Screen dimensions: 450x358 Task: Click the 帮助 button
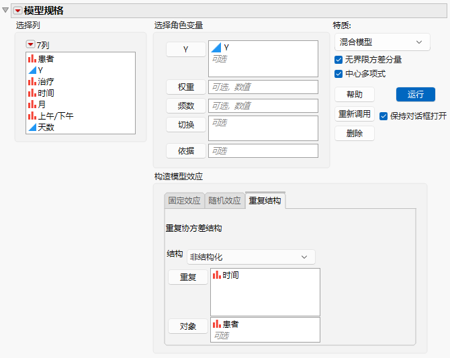pos(355,95)
